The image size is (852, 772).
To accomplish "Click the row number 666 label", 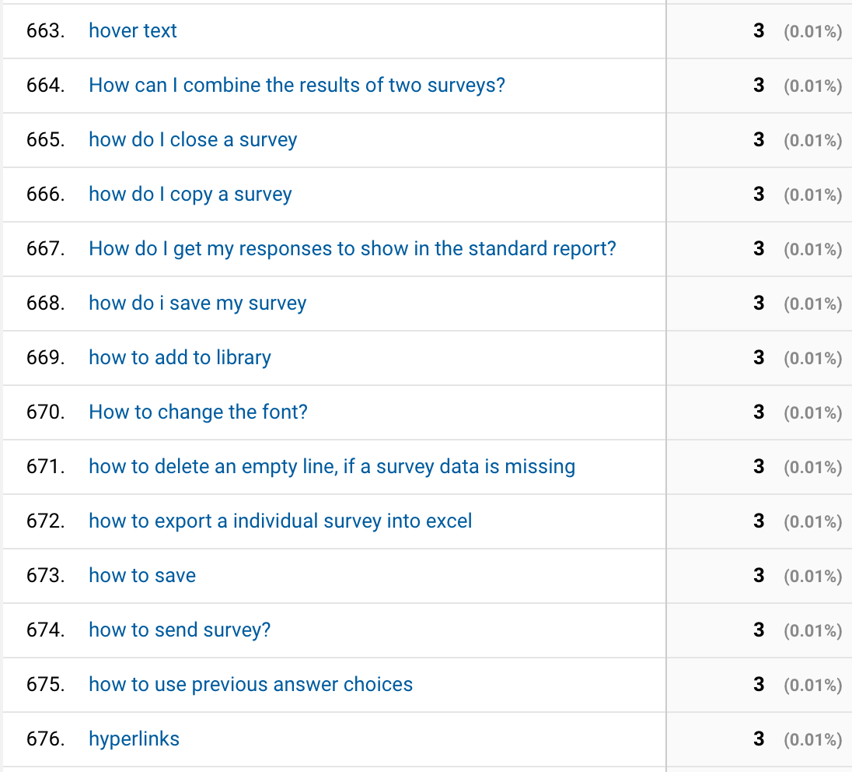I will (x=45, y=195).
